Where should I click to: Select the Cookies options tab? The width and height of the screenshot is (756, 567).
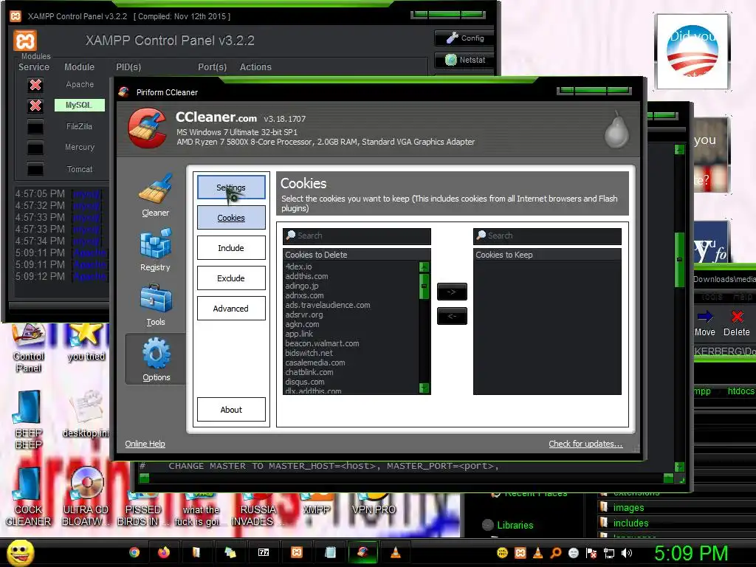[x=231, y=218]
